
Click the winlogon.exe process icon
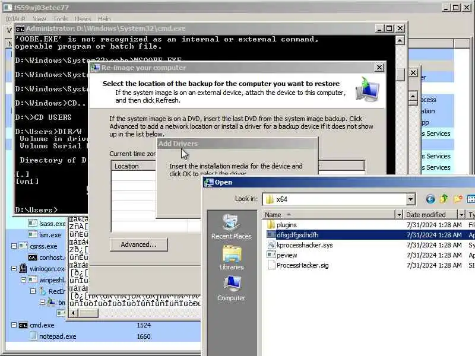[23, 269]
